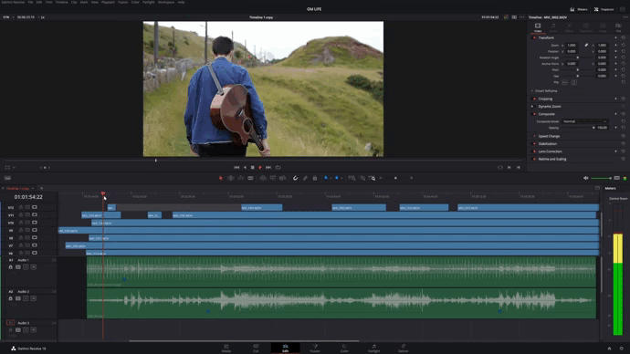Expand the Cropping section header
This screenshot has height=354, width=630.
pos(545,99)
